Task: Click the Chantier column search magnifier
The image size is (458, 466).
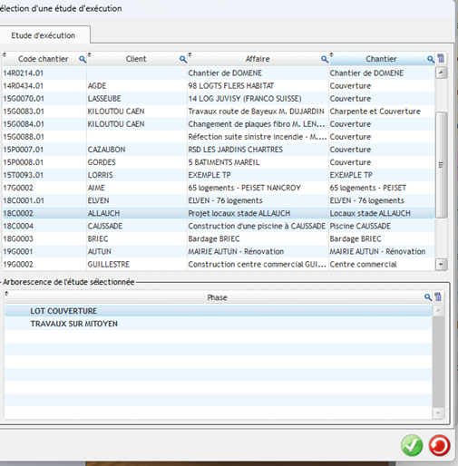Action: click(x=431, y=59)
